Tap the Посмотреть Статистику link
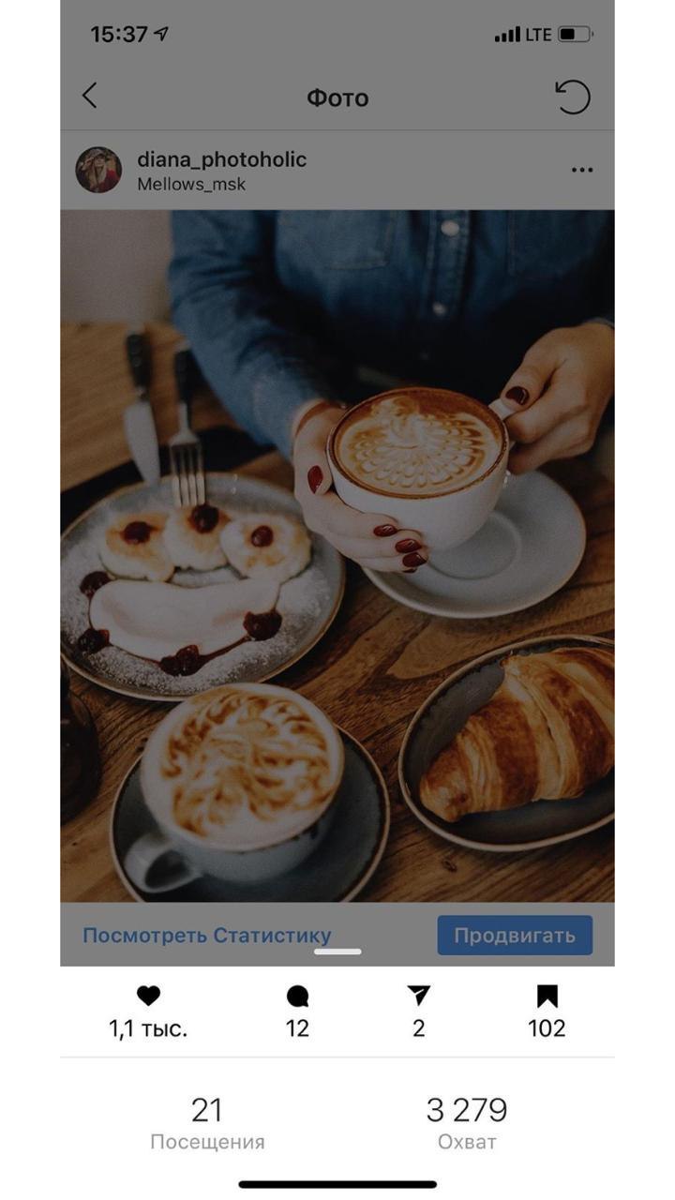The width and height of the screenshot is (675, 1200). tap(207, 936)
